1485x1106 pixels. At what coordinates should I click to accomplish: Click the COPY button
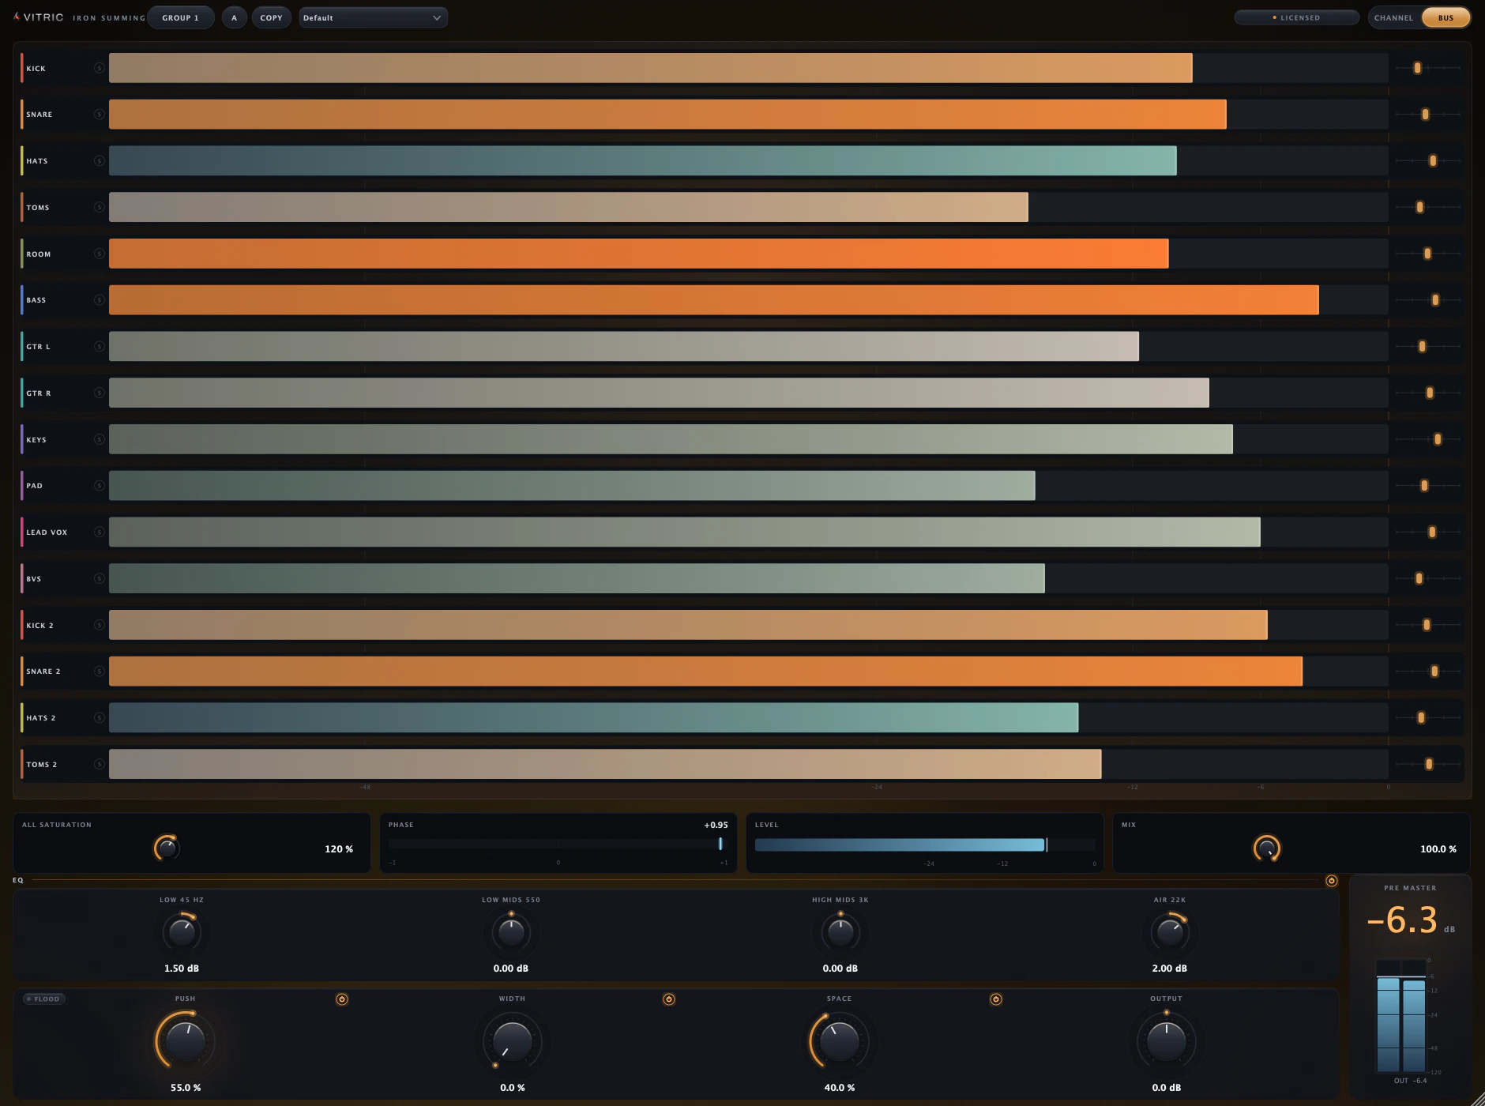(271, 18)
